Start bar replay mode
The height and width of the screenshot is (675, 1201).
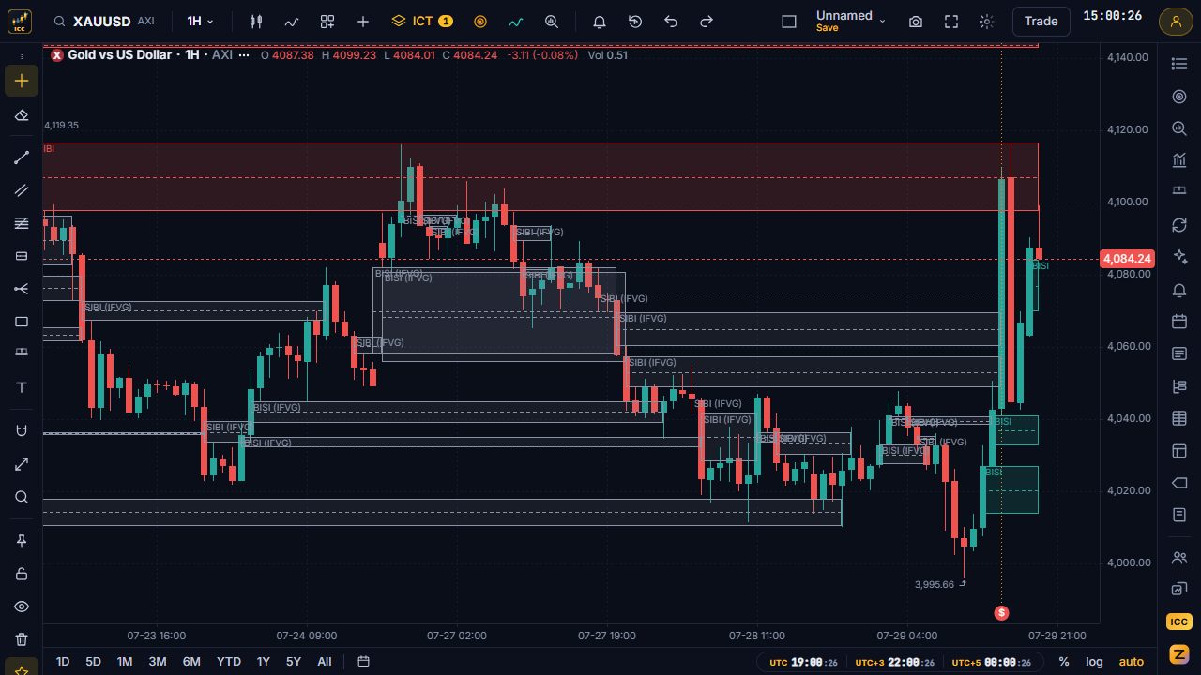tap(635, 21)
